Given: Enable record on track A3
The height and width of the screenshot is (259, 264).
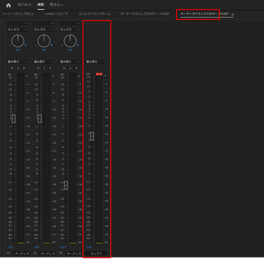Looking at the screenshot, I should click(77, 69).
